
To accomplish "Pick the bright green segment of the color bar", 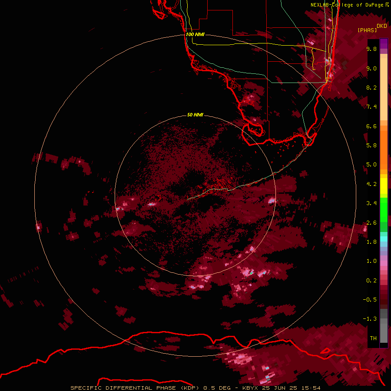I will [x=384, y=209].
